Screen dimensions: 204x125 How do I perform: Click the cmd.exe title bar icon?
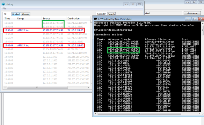(x=96, y=19)
